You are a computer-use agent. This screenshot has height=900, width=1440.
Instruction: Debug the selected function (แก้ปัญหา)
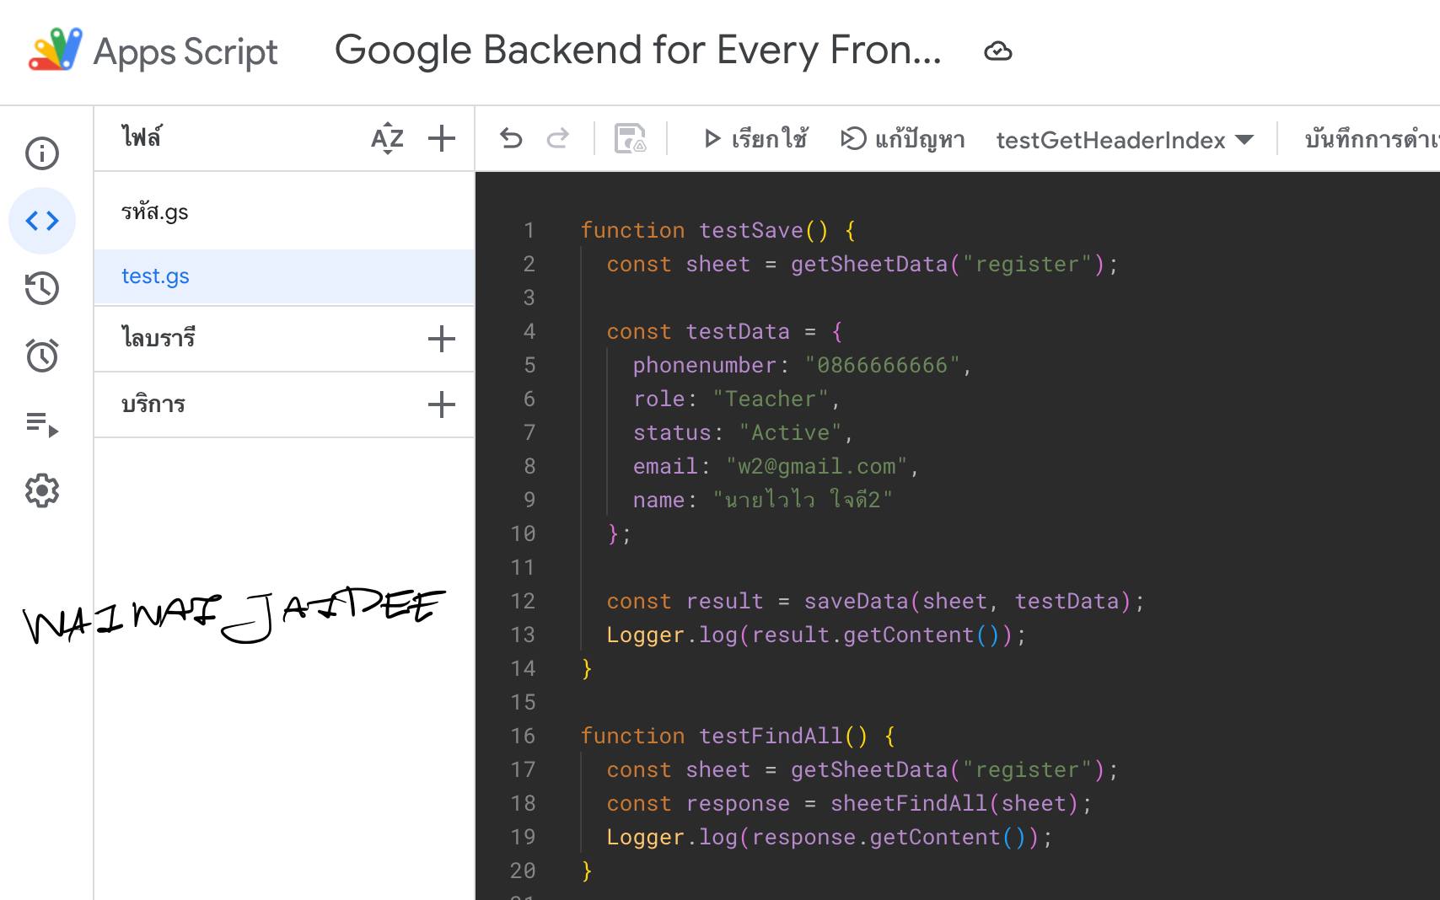(903, 138)
